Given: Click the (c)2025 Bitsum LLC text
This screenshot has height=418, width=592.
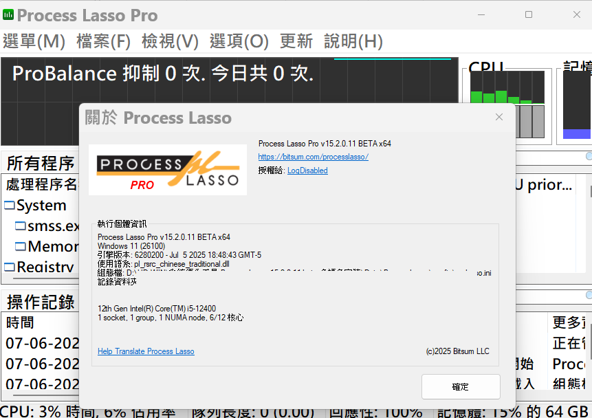Looking at the screenshot, I should tap(458, 351).
